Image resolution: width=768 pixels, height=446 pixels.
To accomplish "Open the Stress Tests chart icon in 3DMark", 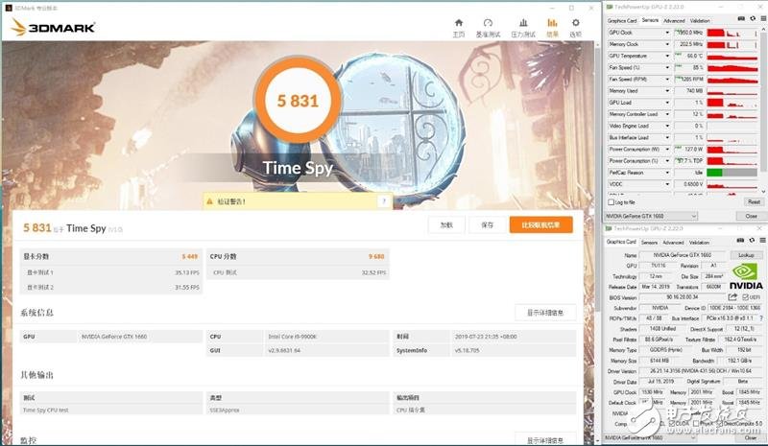I will click(x=523, y=22).
